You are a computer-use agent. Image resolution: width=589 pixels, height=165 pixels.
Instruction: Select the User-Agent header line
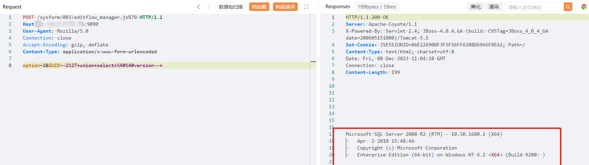click(56, 31)
